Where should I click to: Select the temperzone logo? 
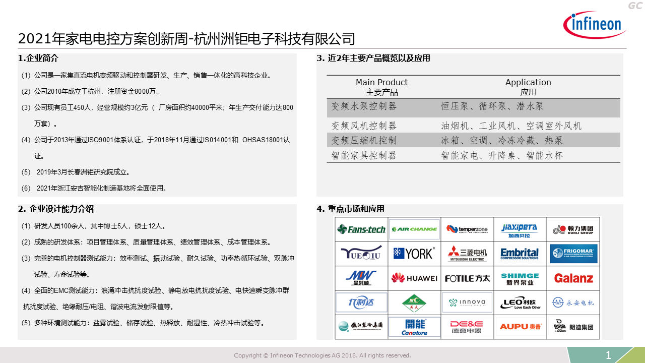(x=467, y=229)
